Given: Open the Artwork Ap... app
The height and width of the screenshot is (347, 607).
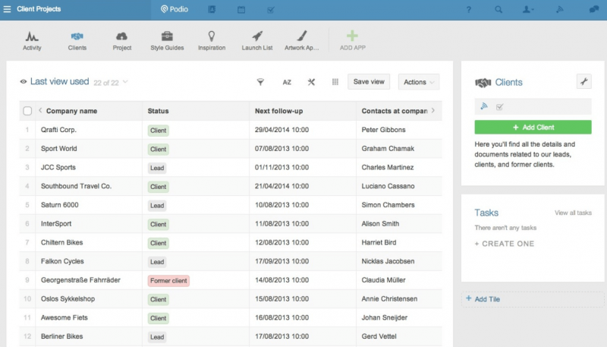Looking at the screenshot, I should coord(301,41).
